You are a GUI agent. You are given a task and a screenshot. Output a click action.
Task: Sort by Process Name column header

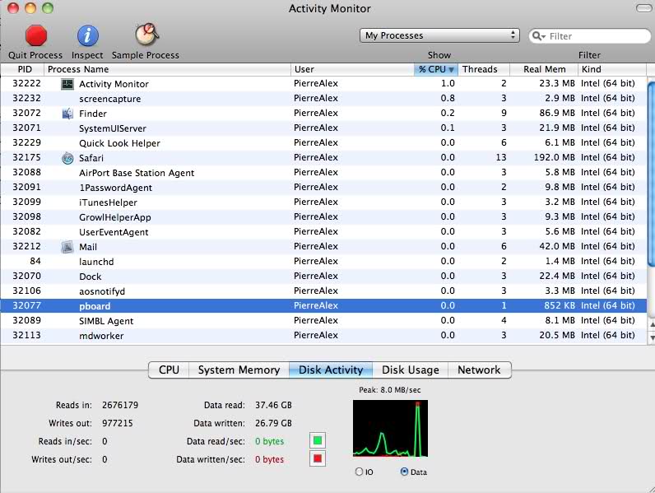tap(167, 69)
